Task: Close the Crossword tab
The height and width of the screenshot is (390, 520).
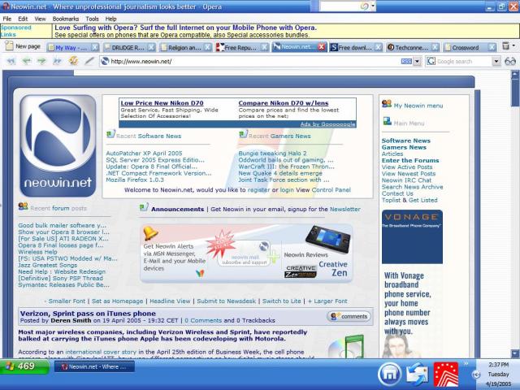Action: [x=492, y=48]
